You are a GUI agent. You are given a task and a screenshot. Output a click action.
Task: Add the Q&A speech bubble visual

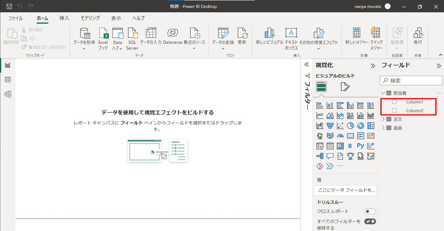coord(330,156)
